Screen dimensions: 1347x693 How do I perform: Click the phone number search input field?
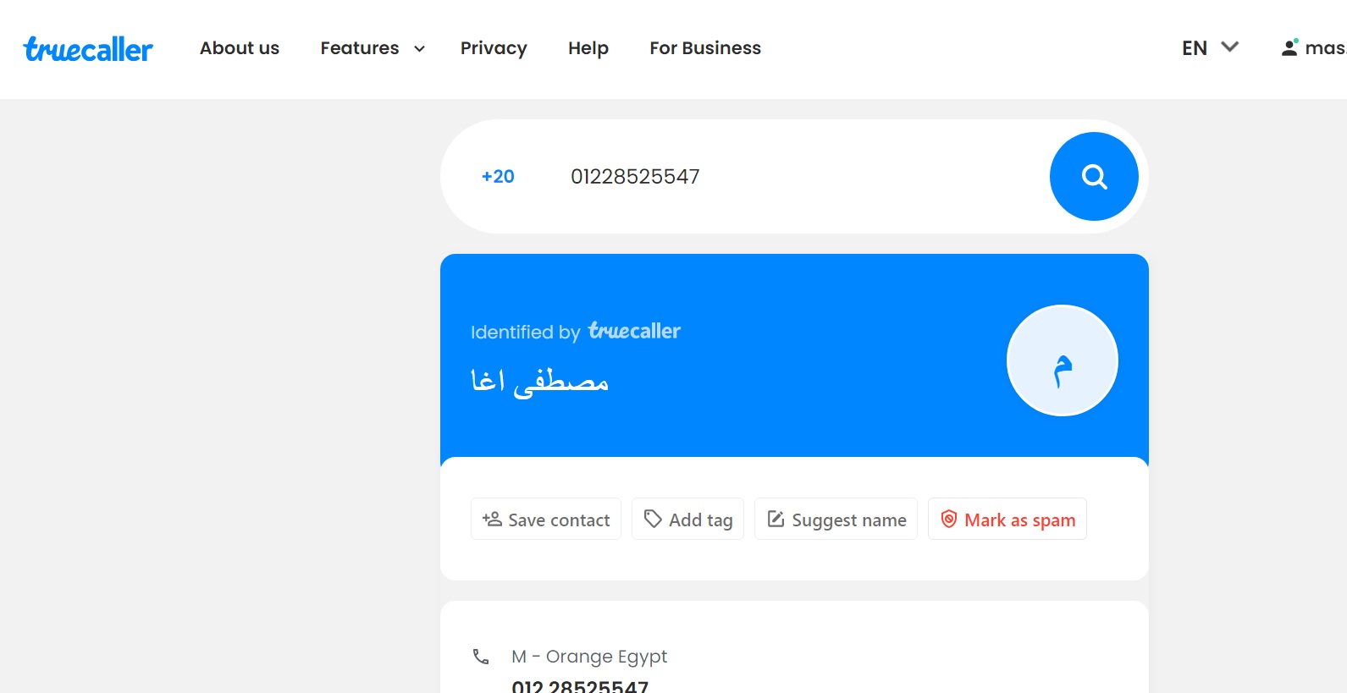(796, 176)
